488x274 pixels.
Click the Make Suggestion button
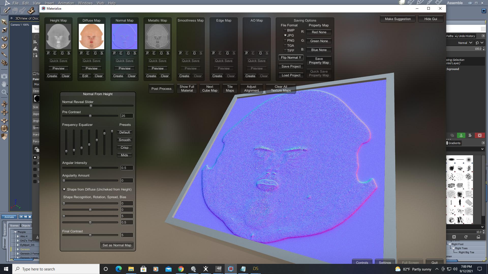click(398, 19)
